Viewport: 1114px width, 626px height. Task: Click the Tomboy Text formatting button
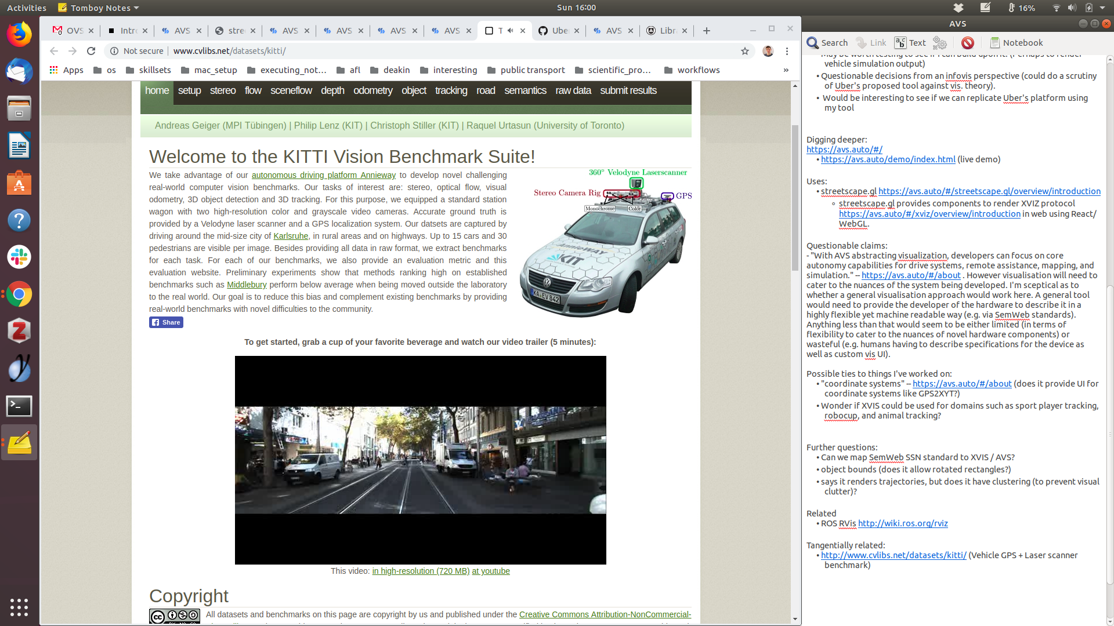[910, 43]
